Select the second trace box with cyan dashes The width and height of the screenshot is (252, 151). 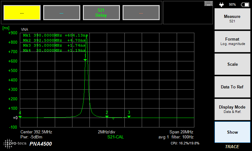[61, 13]
